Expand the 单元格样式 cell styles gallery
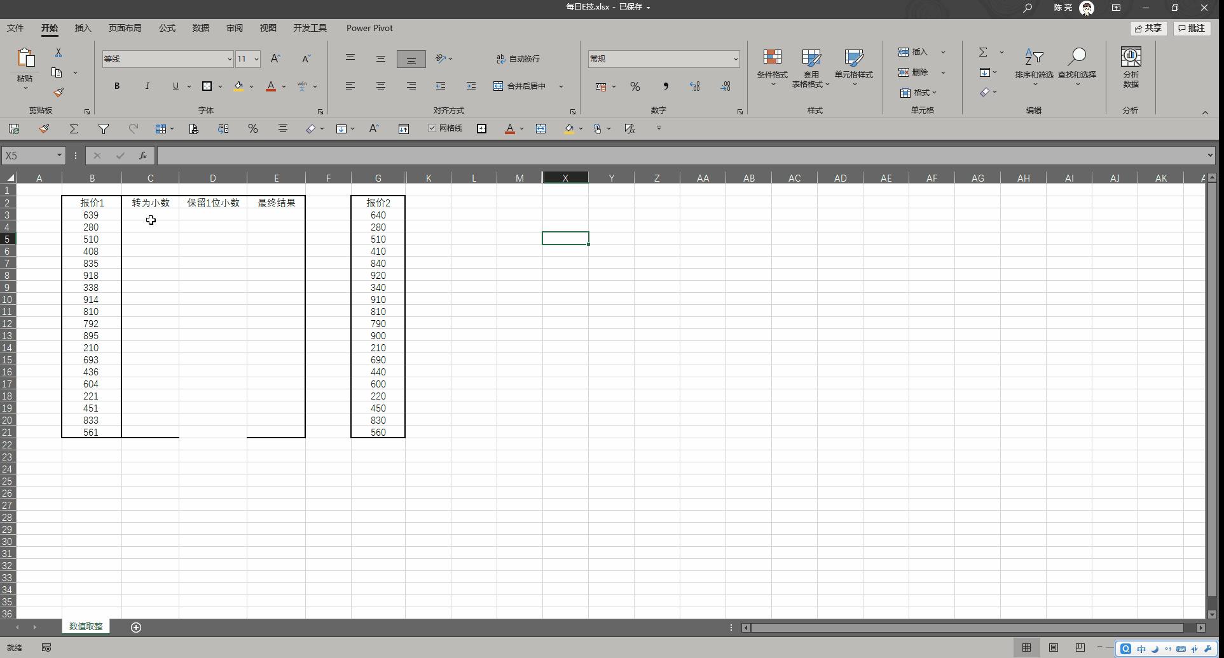1224x658 pixels. [854, 67]
